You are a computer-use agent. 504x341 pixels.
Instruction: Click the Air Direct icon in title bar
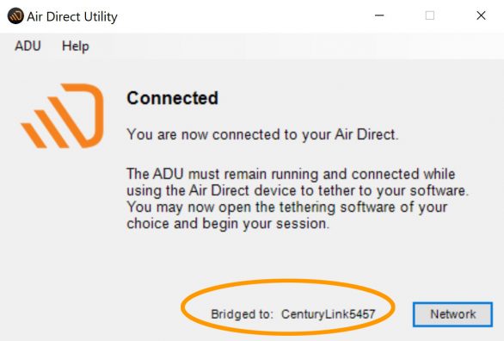coord(15,15)
